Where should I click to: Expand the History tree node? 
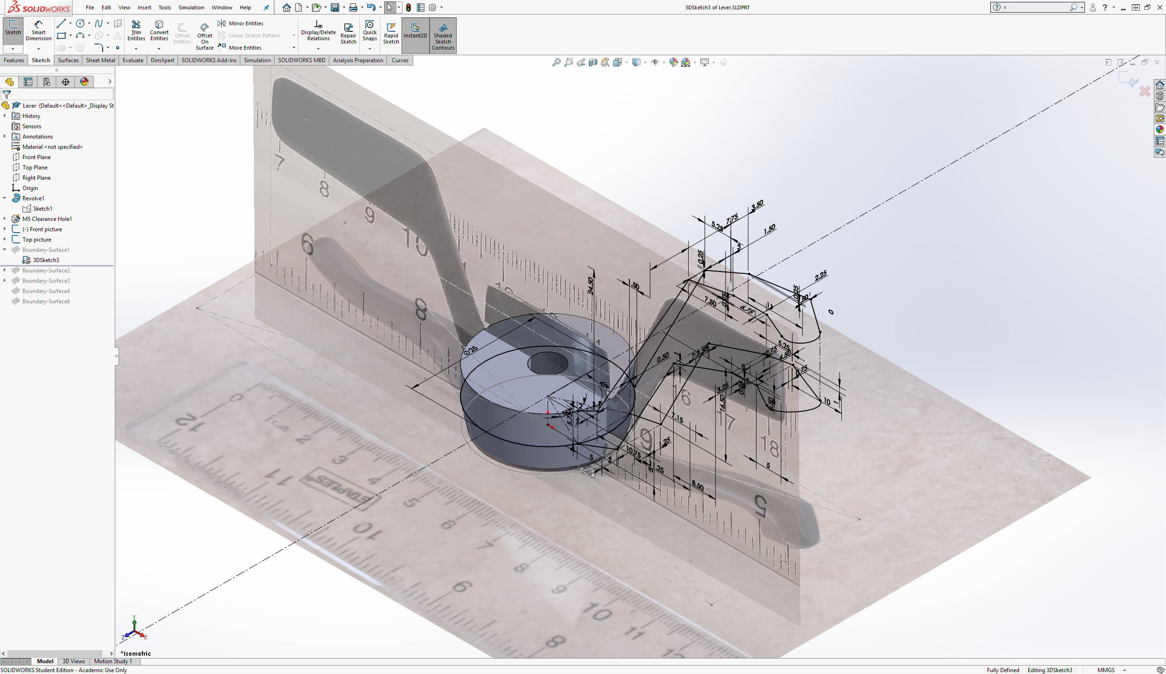tap(5, 116)
